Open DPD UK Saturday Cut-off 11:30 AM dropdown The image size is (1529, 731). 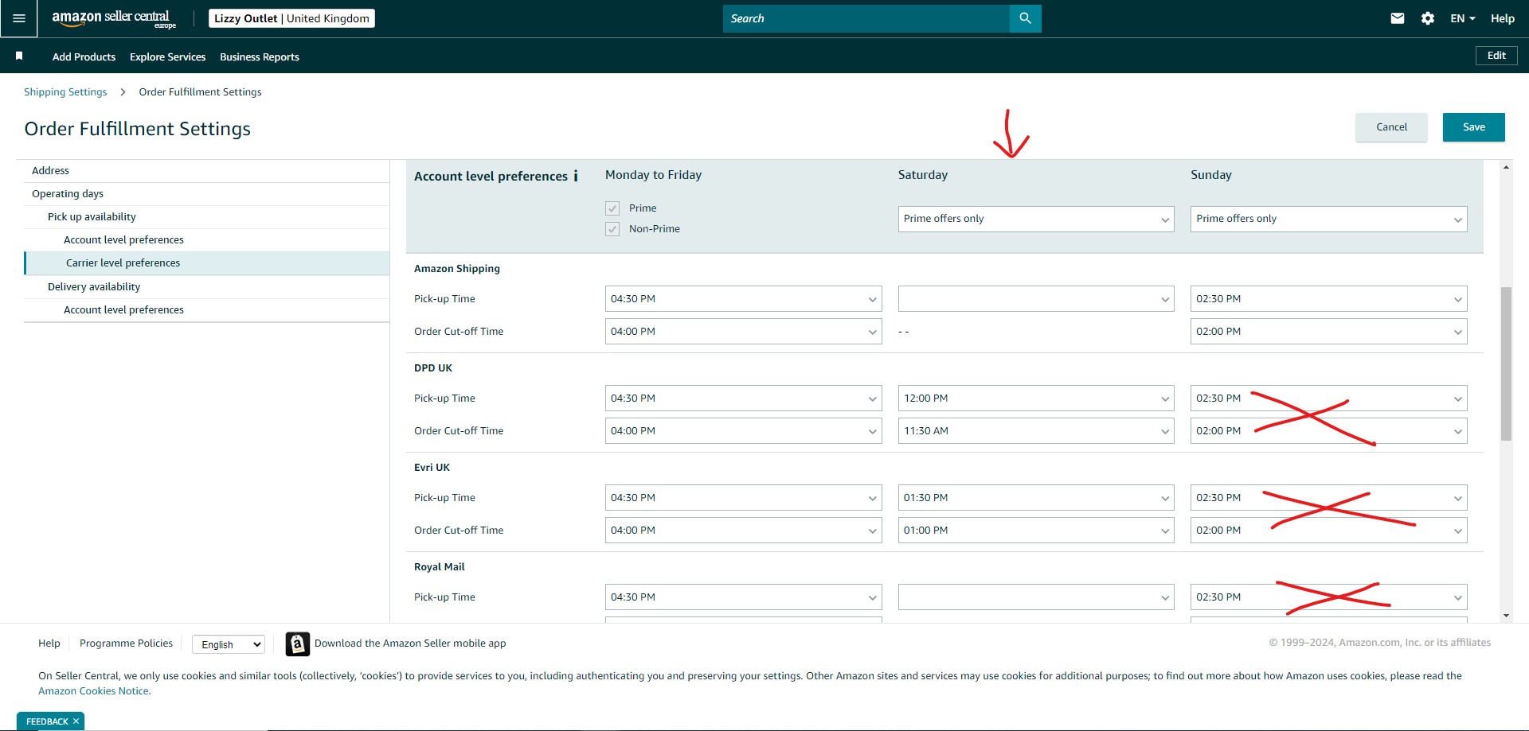coord(1036,431)
